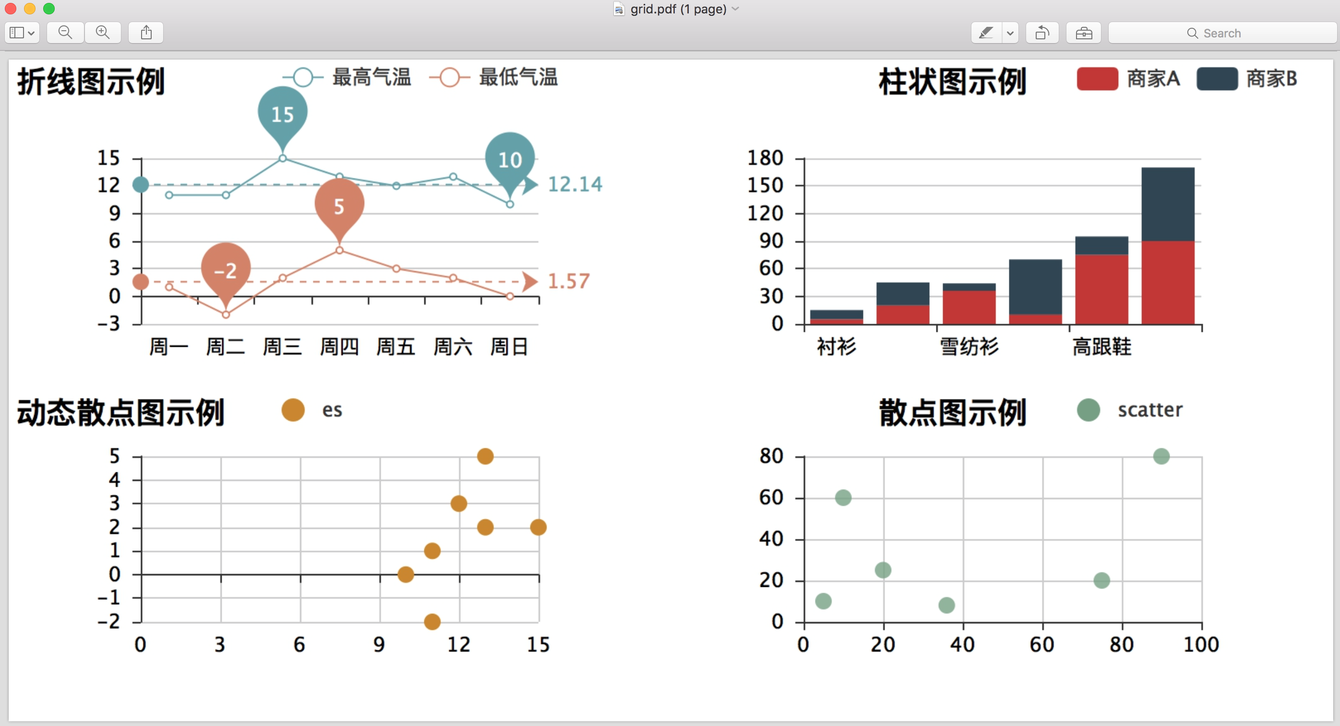Select the Markup pen tool
The height and width of the screenshot is (726, 1340).
click(x=986, y=32)
